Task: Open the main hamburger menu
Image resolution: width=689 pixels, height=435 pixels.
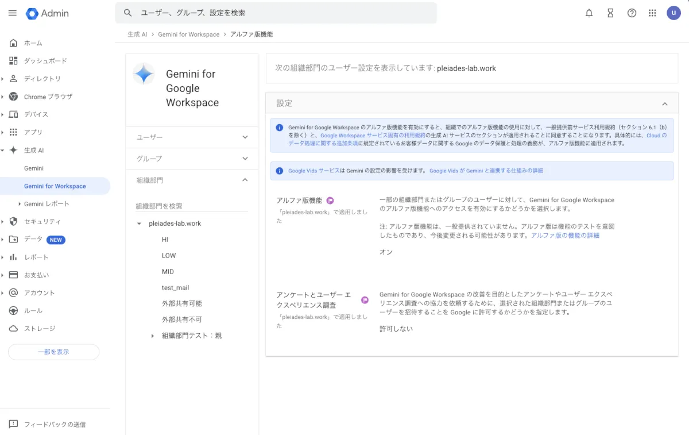Action: (13, 13)
